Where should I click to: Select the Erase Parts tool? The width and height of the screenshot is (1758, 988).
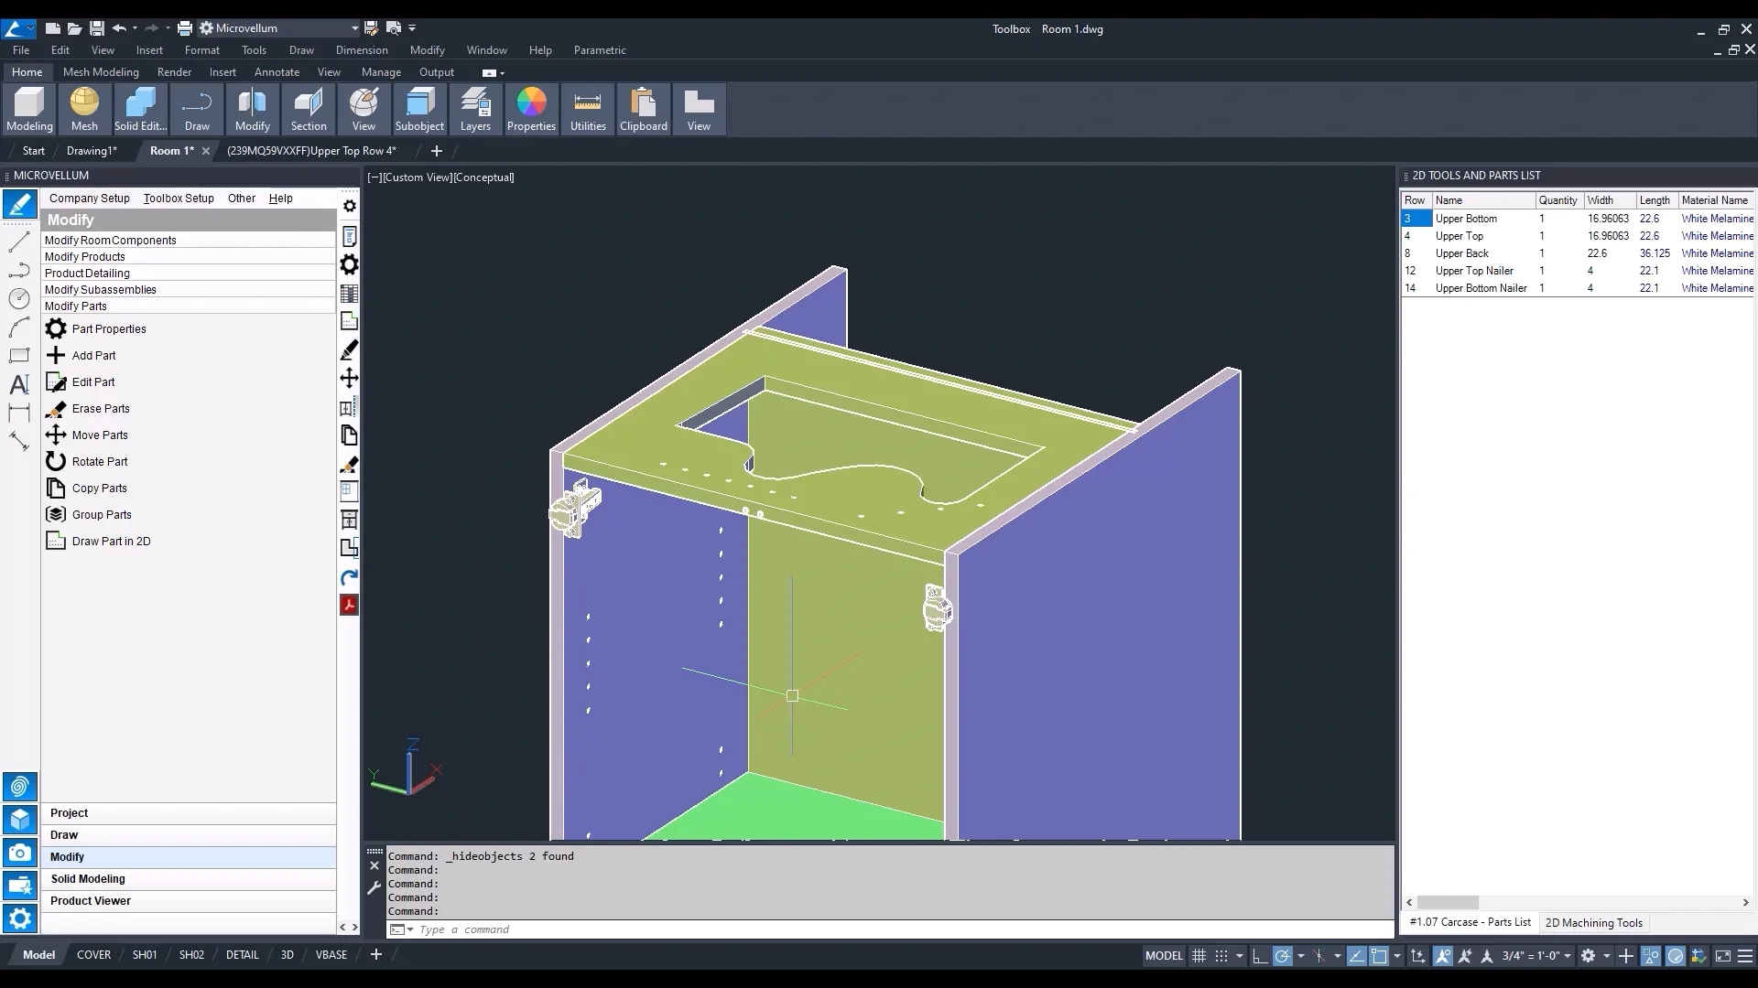101,409
